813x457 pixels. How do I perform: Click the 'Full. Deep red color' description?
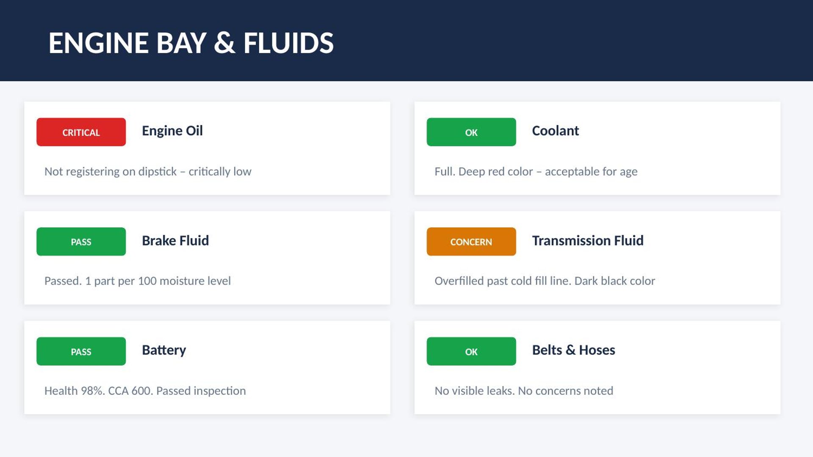[536, 171]
